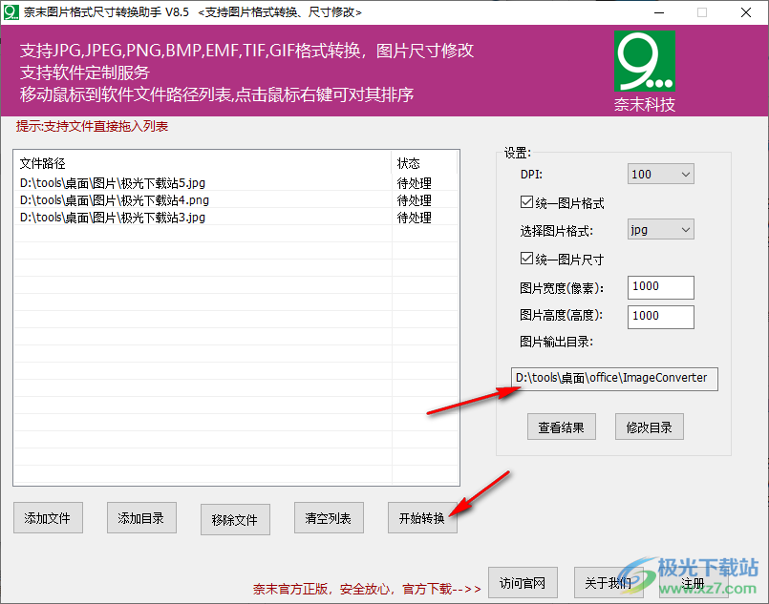The height and width of the screenshot is (604, 769).
Task: Select row 极光下载站4.png in file list
Action: [x=236, y=200]
